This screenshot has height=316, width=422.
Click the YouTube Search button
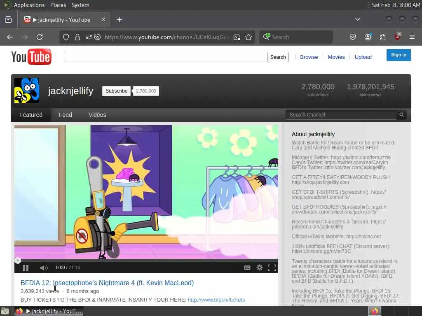(x=278, y=57)
